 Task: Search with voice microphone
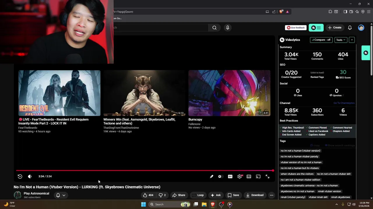[x=228, y=28]
